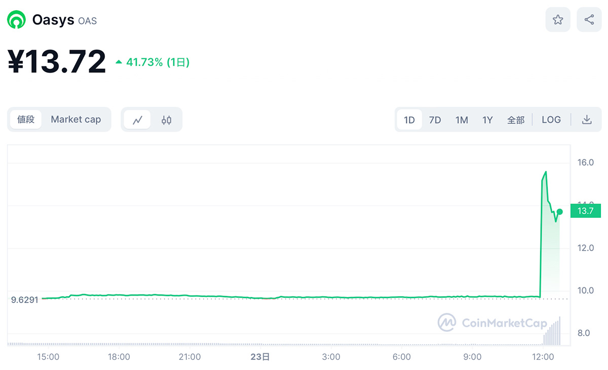The height and width of the screenshot is (370, 608).
Task: Download chart data with download icon
Action: (x=587, y=120)
